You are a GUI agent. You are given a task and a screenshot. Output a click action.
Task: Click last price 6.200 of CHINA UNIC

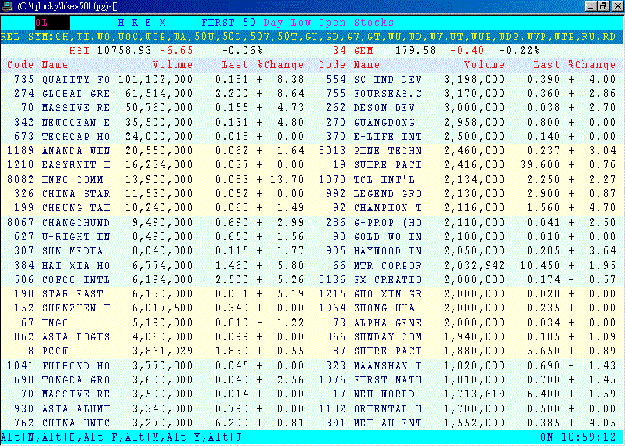click(232, 423)
